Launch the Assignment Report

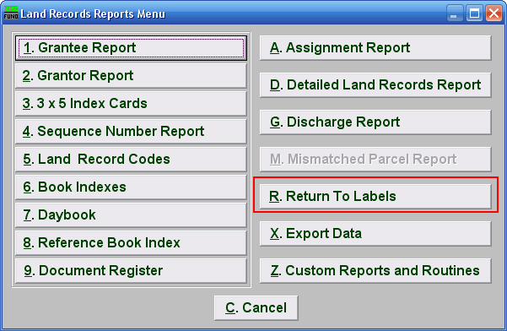375,48
